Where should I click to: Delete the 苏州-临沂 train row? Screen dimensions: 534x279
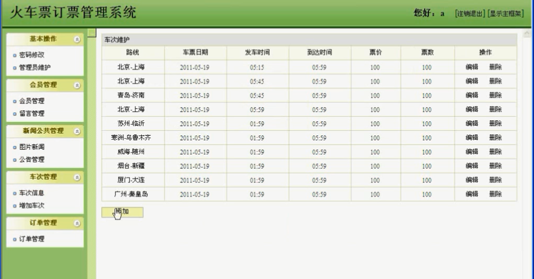pos(496,123)
